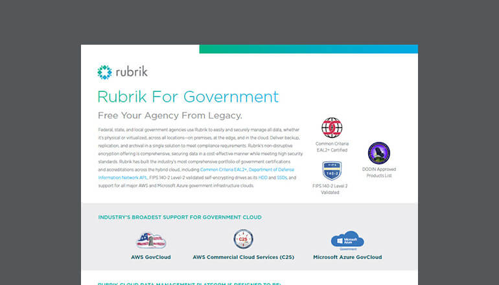This screenshot has height=285, width=499.
Task: Select the Common Criteria globe badge icon
Action: (x=332, y=128)
